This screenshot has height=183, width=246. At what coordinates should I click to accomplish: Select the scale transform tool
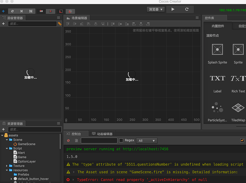[x=22, y=11]
